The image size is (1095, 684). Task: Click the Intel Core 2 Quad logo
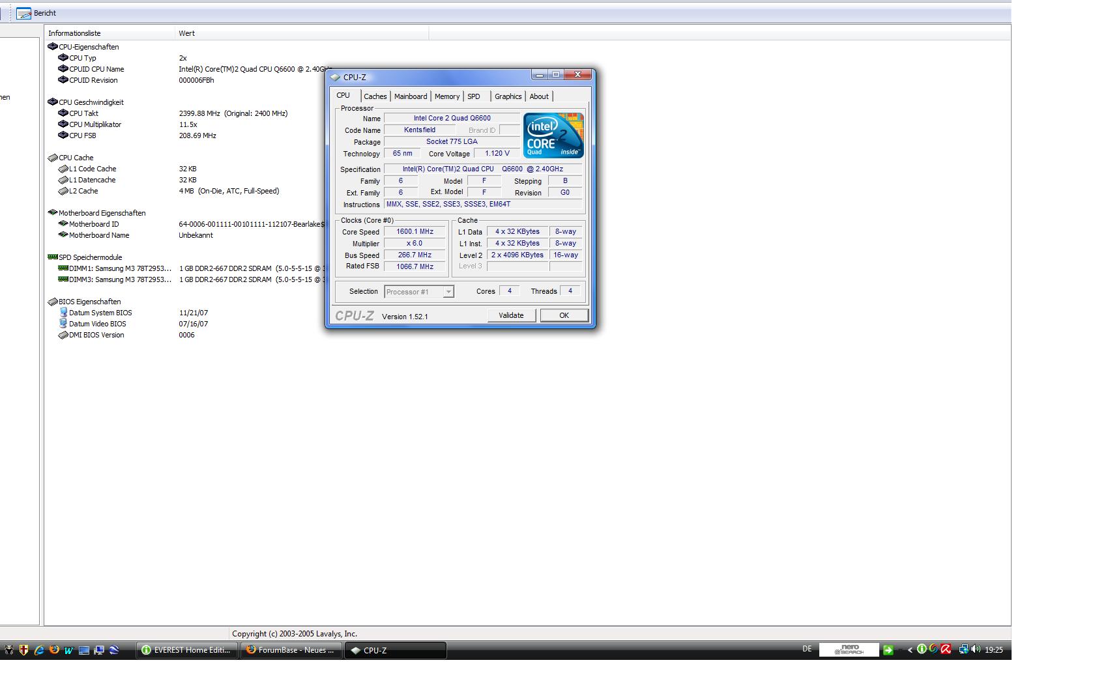point(553,135)
